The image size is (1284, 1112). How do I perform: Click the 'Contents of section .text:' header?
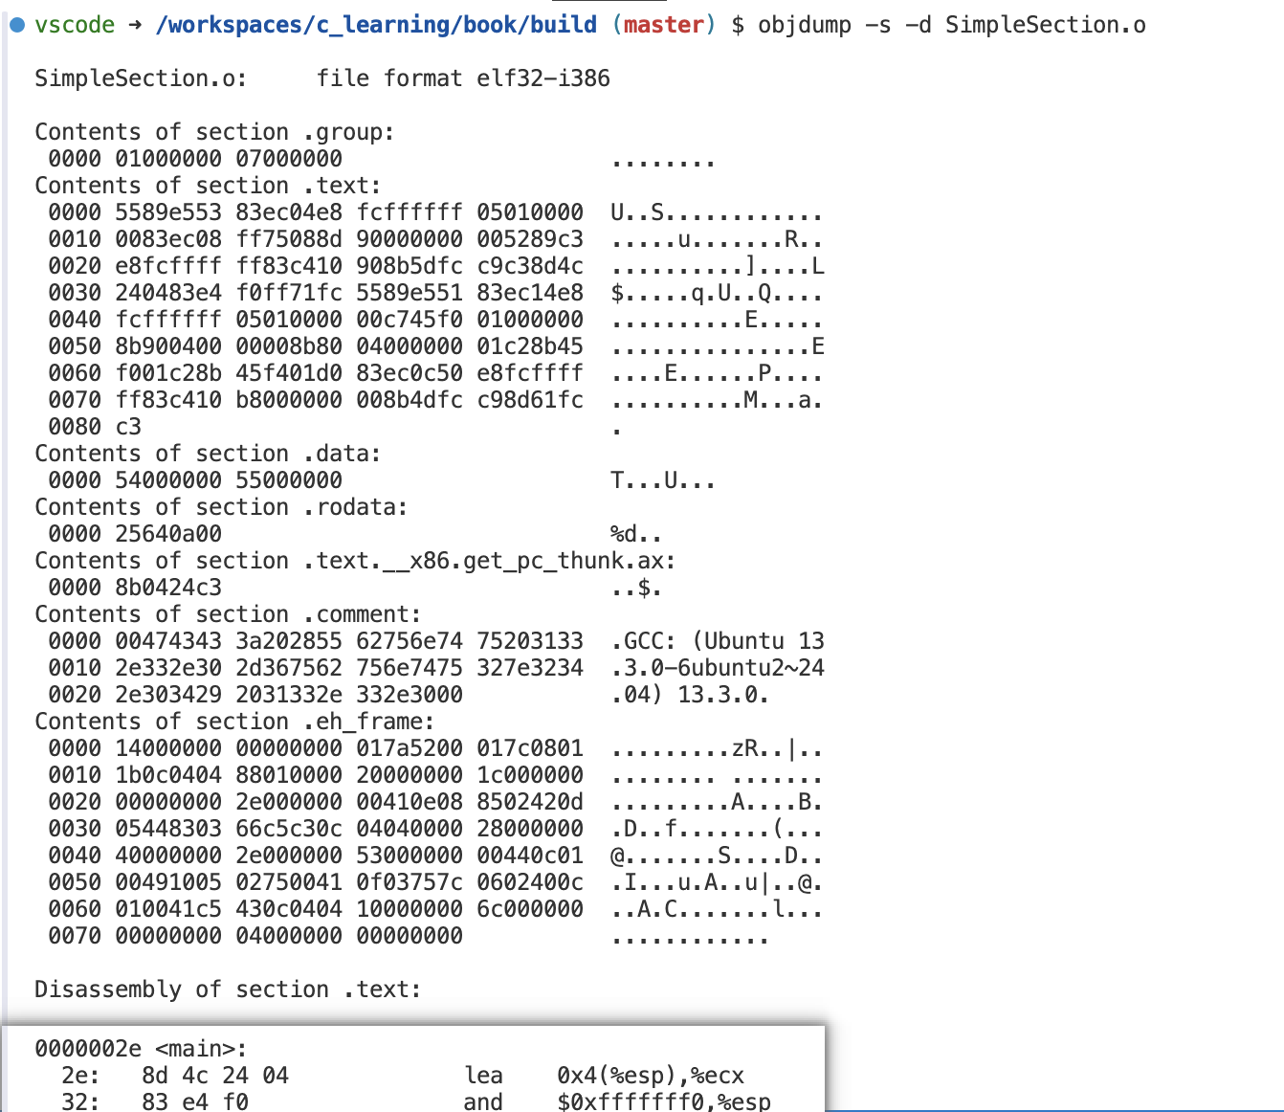(x=208, y=186)
